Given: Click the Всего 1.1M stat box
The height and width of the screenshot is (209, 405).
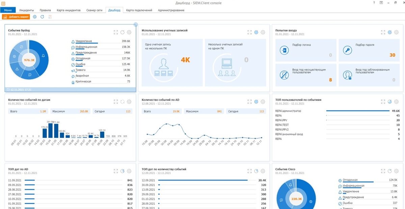Looking at the screenshot, I should pos(28,111).
